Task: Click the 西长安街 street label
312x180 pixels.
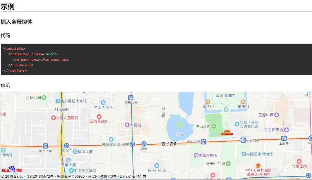Action: point(170,143)
